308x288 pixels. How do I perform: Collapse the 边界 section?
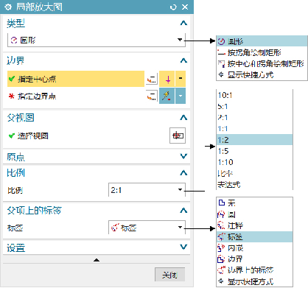183,60
